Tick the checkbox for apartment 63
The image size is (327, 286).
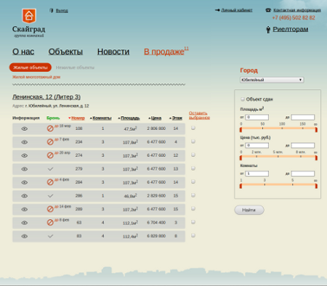pyautogui.click(x=193, y=222)
